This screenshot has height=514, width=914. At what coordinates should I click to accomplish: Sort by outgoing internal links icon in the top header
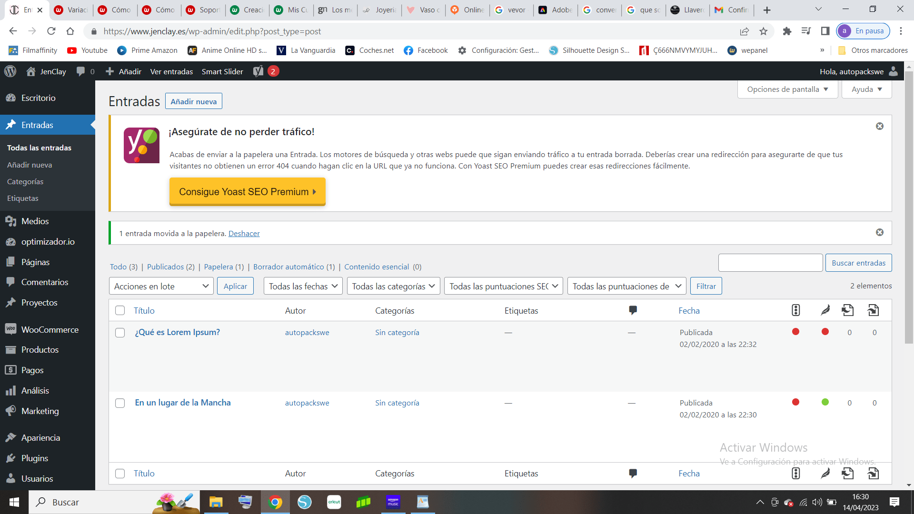coord(848,310)
